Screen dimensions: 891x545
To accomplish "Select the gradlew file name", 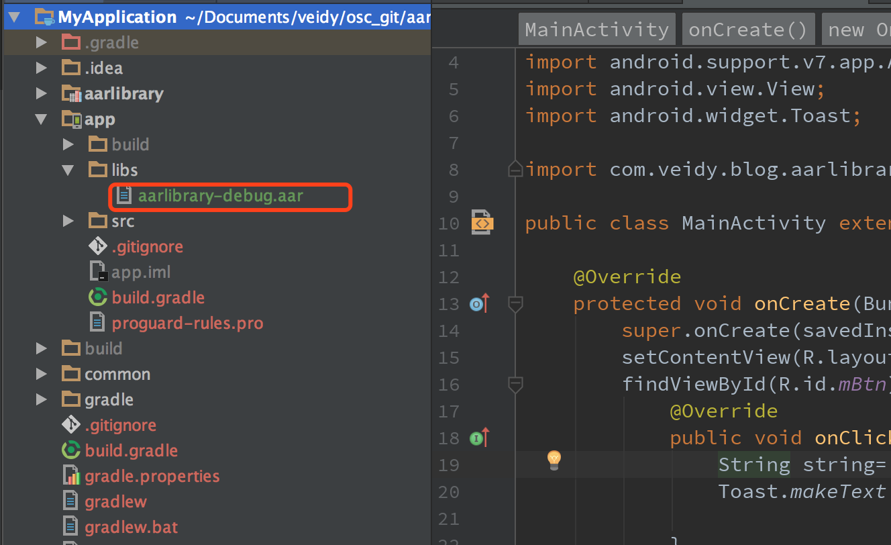I will pyautogui.click(x=115, y=502).
